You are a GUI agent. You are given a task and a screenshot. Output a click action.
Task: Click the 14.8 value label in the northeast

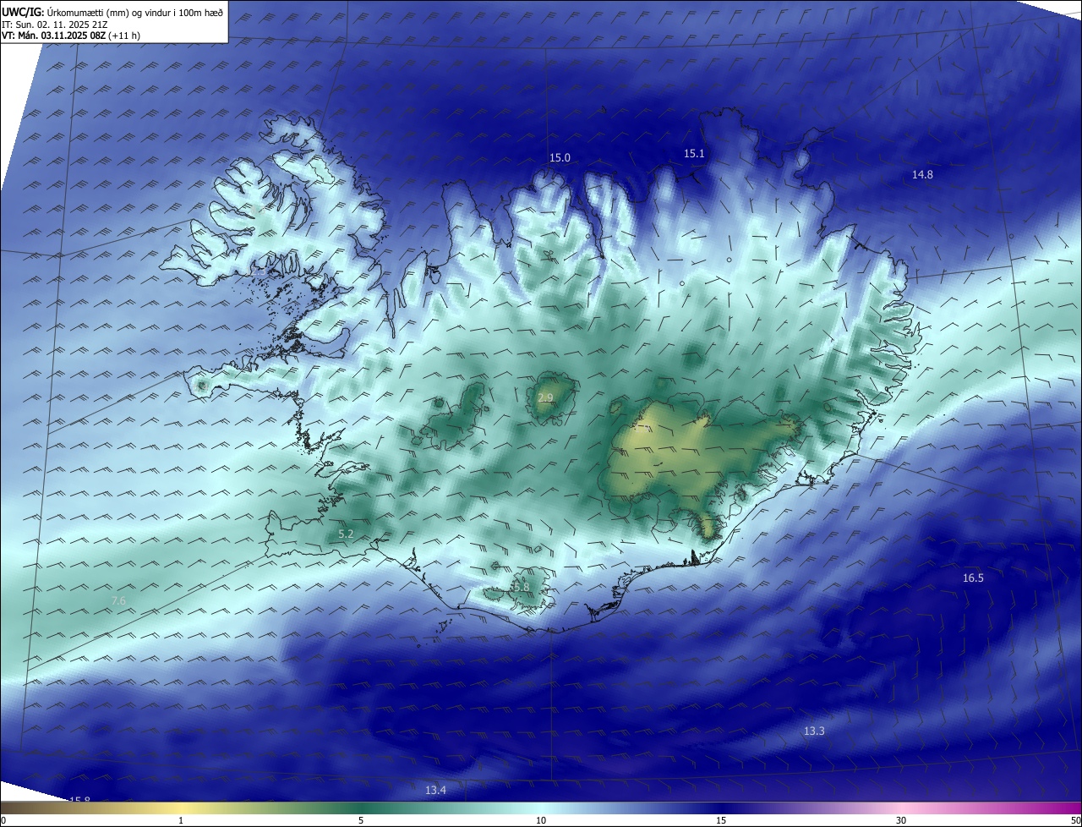(x=922, y=174)
